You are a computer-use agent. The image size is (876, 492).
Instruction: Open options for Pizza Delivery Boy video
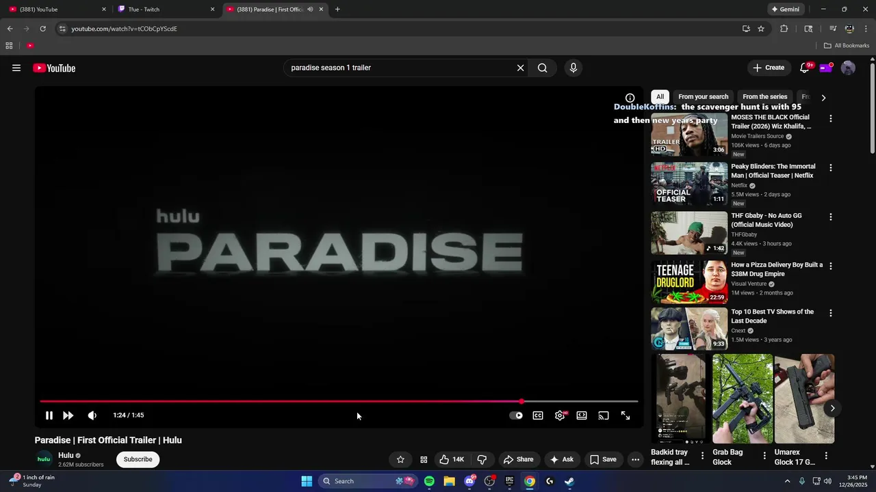coord(831,266)
